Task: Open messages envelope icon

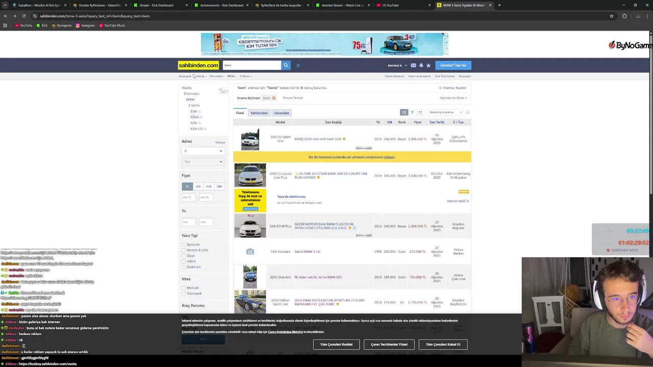Action: (413, 65)
